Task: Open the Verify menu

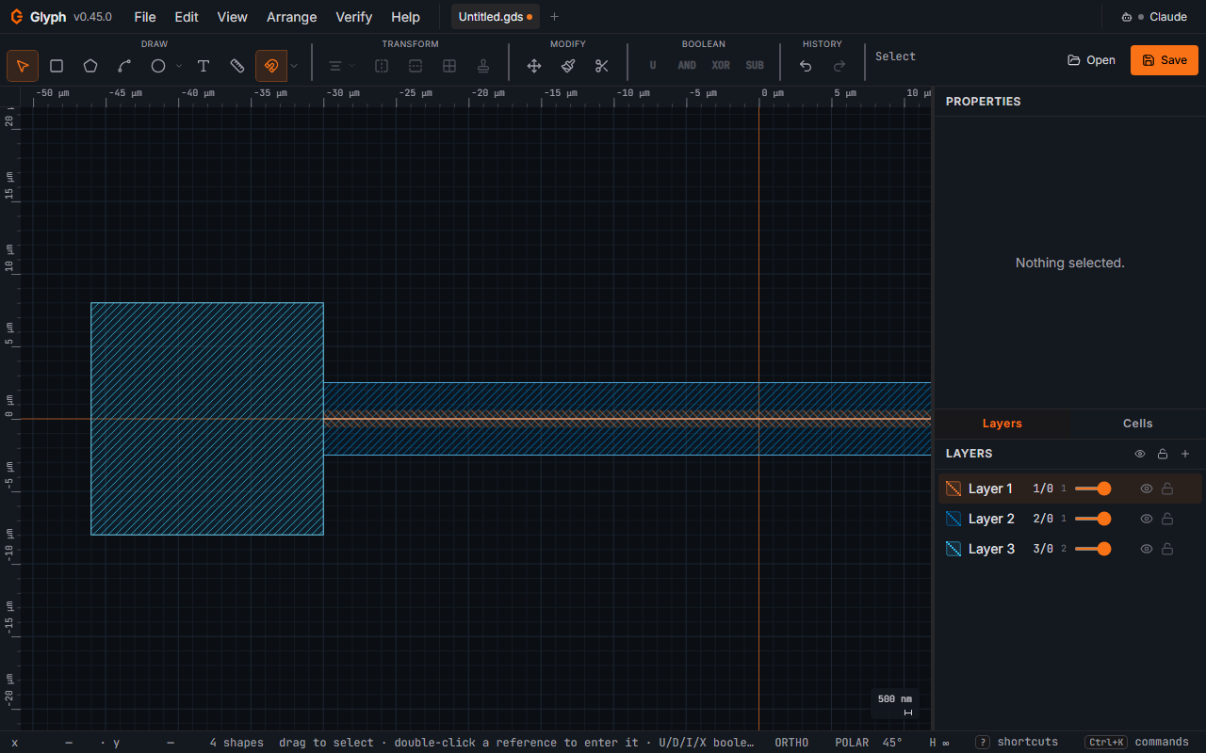Action: (354, 17)
